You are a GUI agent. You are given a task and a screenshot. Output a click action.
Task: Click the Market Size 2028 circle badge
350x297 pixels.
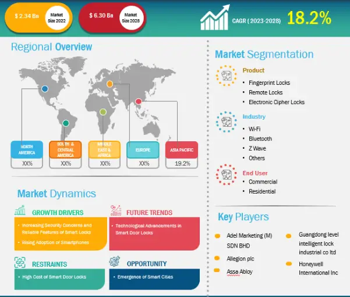[131, 18]
